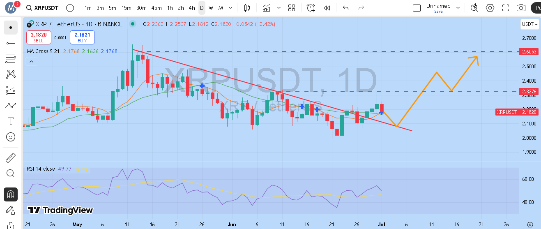
Task: Open the USDT currency dropdown
Action: [529, 24]
